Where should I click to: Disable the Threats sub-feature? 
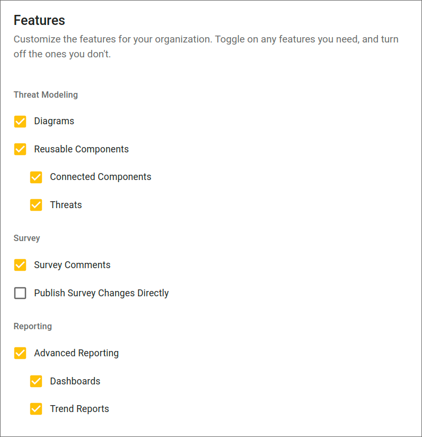[36, 204]
